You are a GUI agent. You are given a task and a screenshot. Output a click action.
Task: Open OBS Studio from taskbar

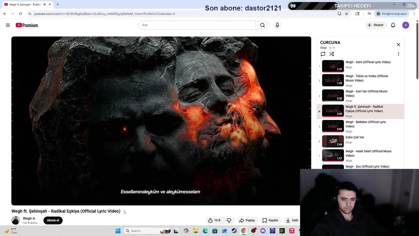[x=253, y=231]
